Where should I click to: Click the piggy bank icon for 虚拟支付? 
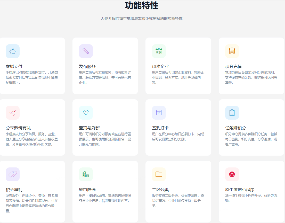click(13, 51)
